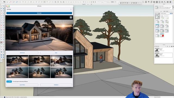Open the Mix tab in Styles panel
174x98 pixels.
tap(167, 11)
